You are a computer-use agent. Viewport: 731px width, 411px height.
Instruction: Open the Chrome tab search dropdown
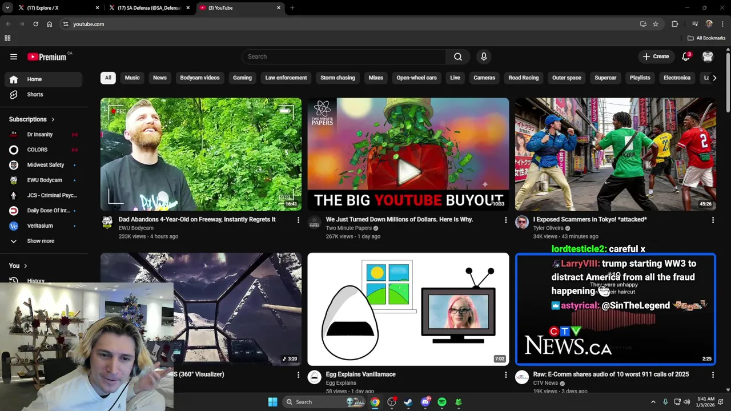pyautogui.click(x=7, y=8)
